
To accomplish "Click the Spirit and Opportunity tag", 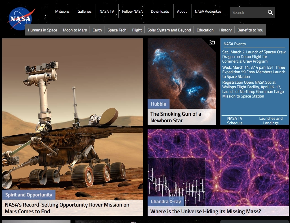I will [29, 195].
